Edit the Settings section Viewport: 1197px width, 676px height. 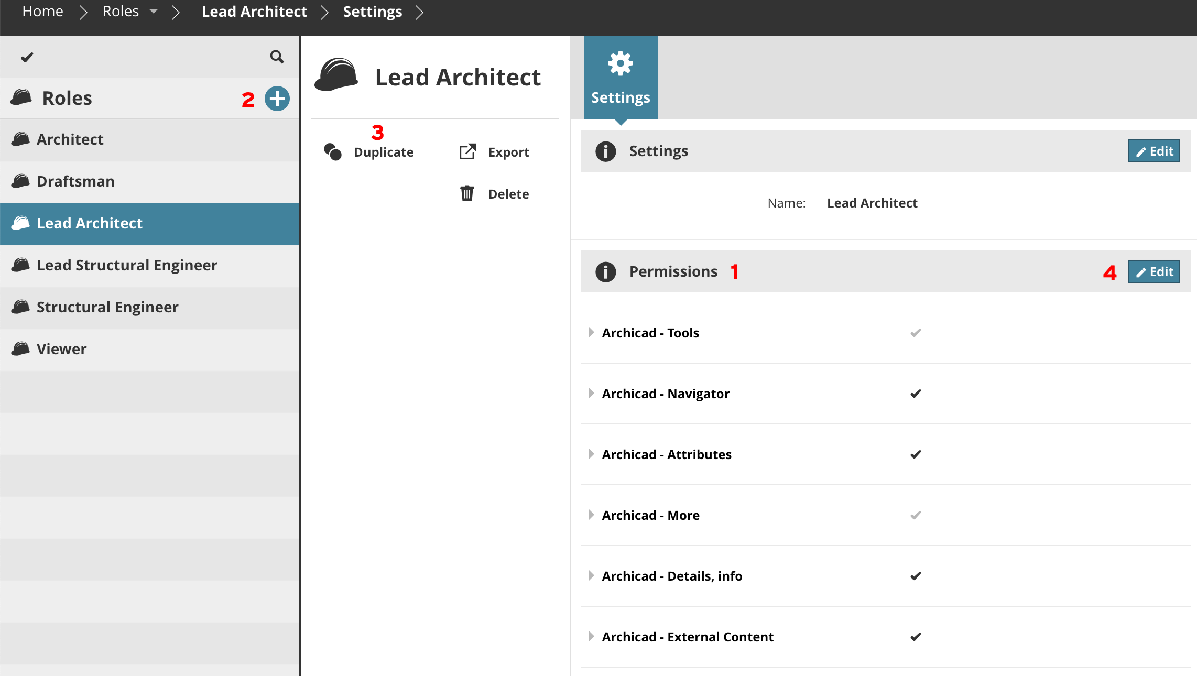pos(1154,151)
